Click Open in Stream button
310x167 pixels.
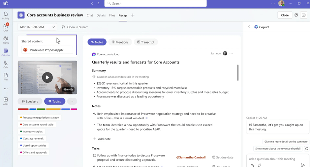(x=75, y=27)
